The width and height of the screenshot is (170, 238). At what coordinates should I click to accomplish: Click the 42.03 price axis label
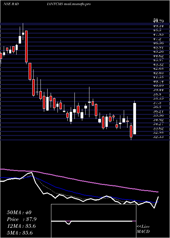[x=158, y=73]
